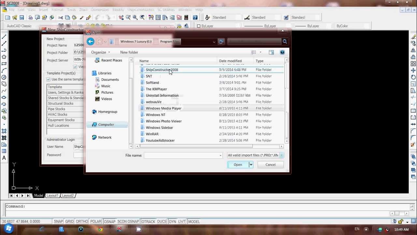Click the Calculator icon in the toolbar

186,17
